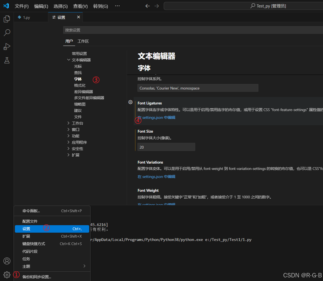The height and width of the screenshot is (281, 323).
Task: Select 多文件差异编辑器 in settings tree
Action: [x=89, y=98]
